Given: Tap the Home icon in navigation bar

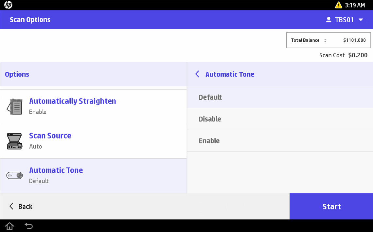Looking at the screenshot, I should tap(9, 226).
